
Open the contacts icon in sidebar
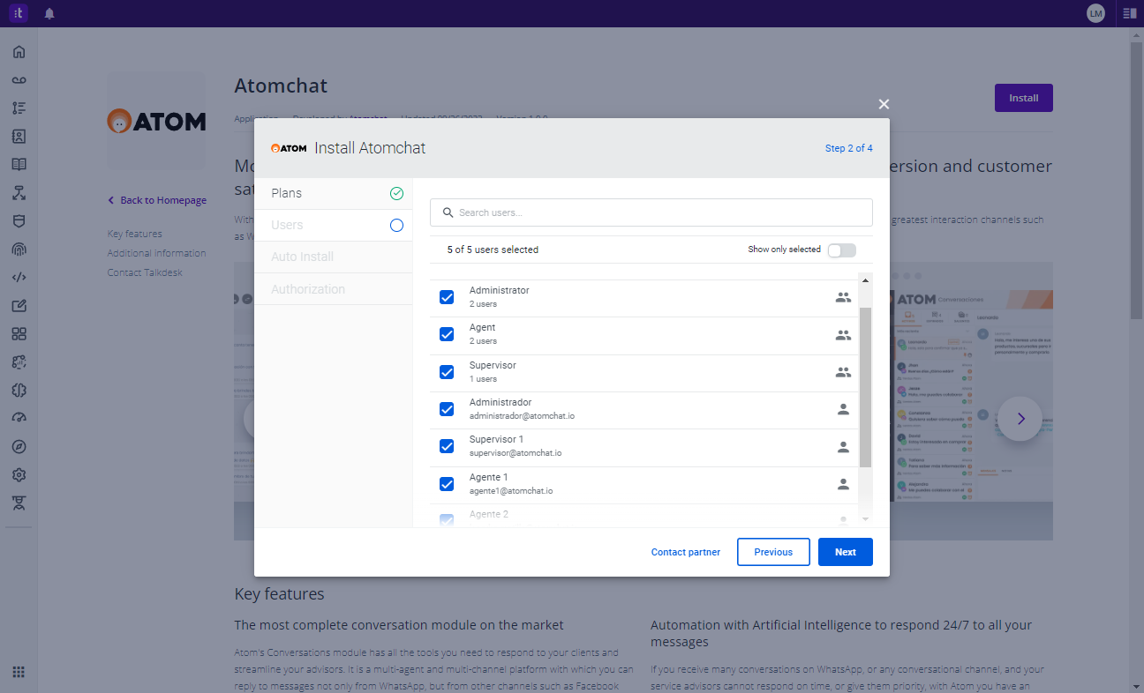[x=19, y=137]
